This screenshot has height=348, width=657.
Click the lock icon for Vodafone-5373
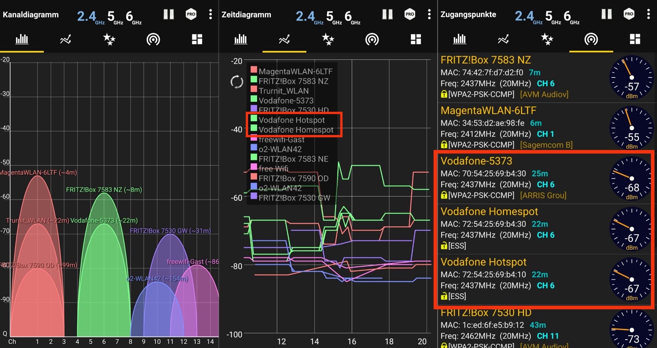pyautogui.click(x=444, y=195)
